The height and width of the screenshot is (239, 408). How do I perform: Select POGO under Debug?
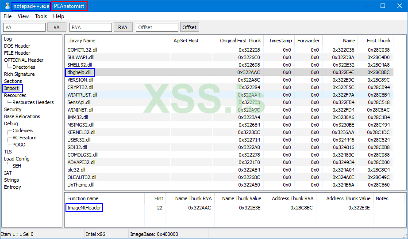(x=19, y=145)
